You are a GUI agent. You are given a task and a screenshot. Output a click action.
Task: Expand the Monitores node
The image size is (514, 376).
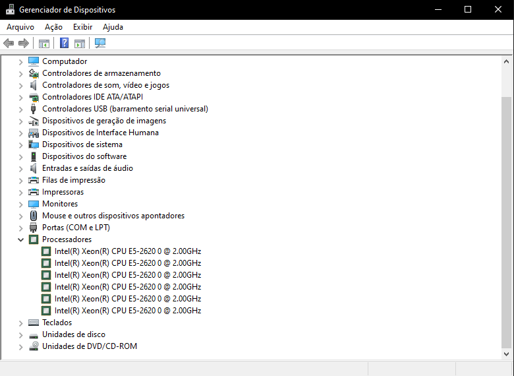coord(20,204)
